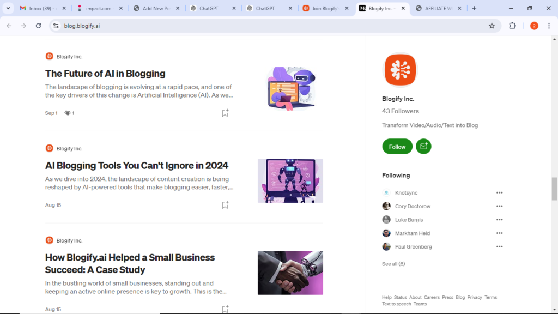Open the 43 Followers list

(401, 111)
